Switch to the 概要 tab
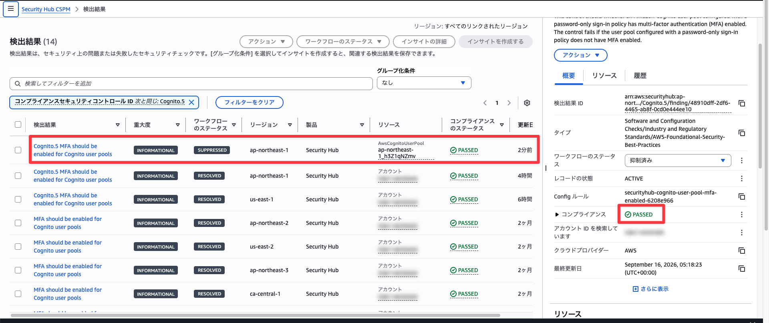Screen dimensions: 769x323 [x=568, y=76]
